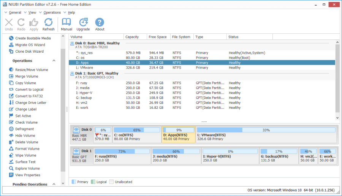Select the J: media list row
The image size is (342, 196).
click(x=202, y=88)
